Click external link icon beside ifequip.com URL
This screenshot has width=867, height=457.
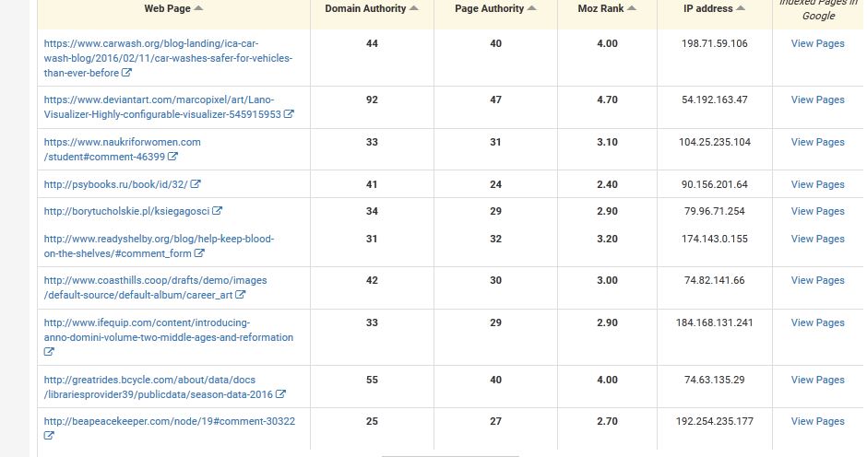point(49,352)
